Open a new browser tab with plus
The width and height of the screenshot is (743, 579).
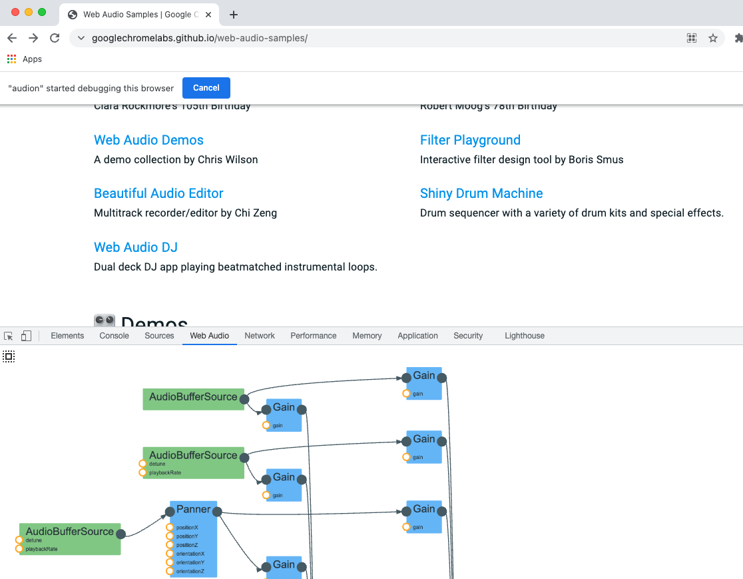[x=233, y=15]
